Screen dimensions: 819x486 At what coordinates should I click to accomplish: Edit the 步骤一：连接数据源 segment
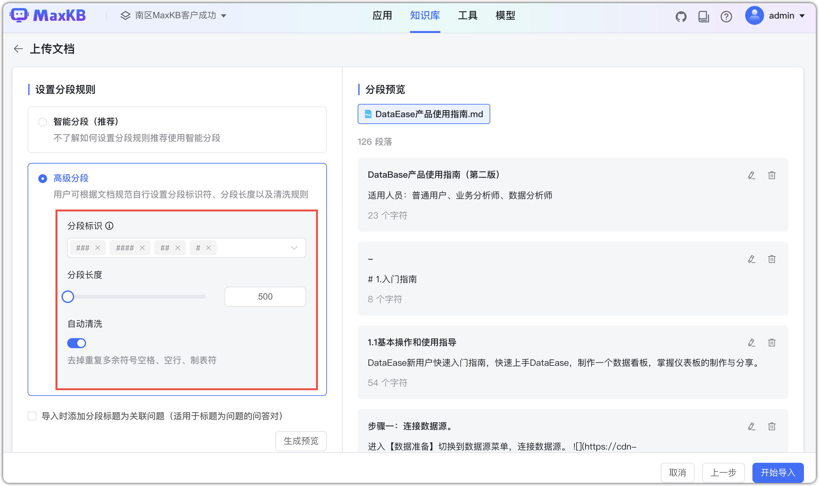(751, 426)
